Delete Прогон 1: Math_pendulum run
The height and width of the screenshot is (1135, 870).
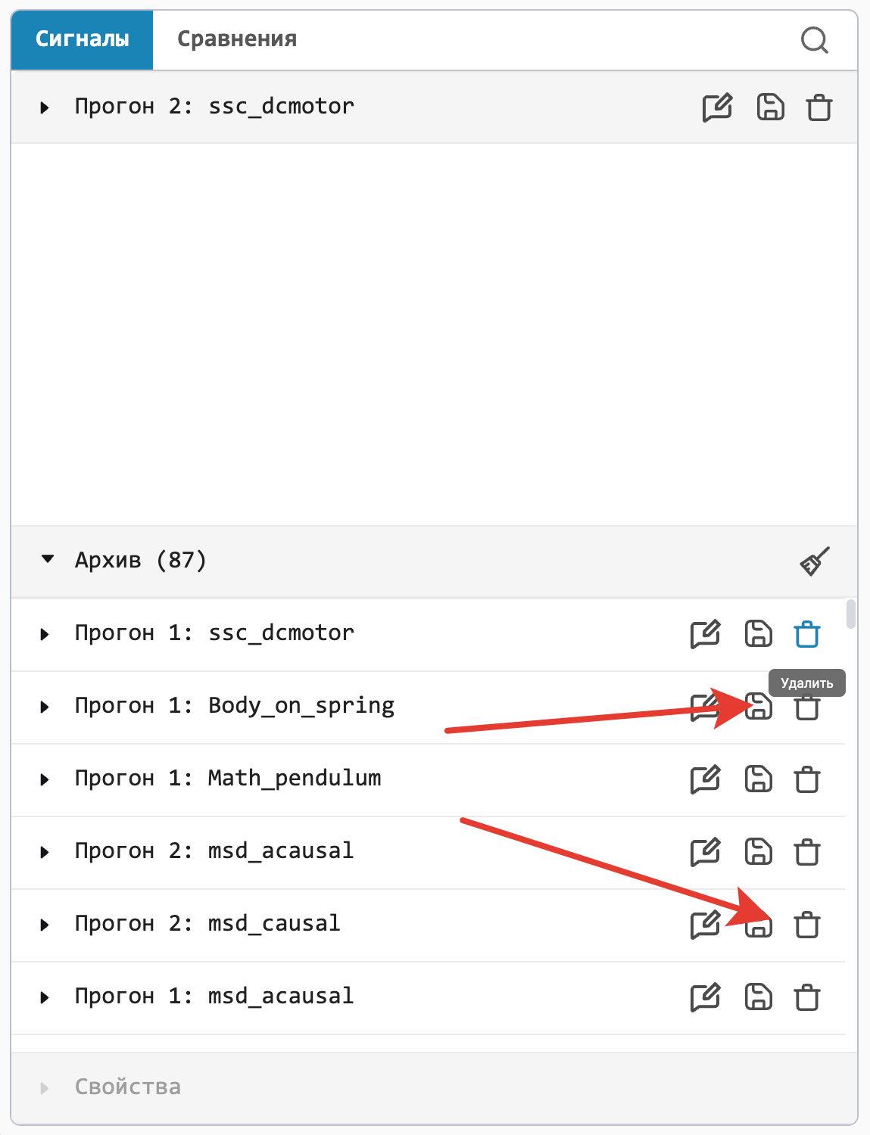coord(807,779)
